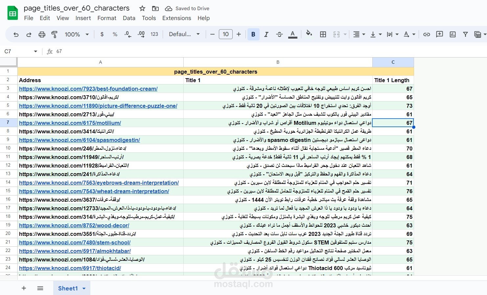Format as percent with % icon
The width and height of the screenshot is (487, 295).
[115, 34]
